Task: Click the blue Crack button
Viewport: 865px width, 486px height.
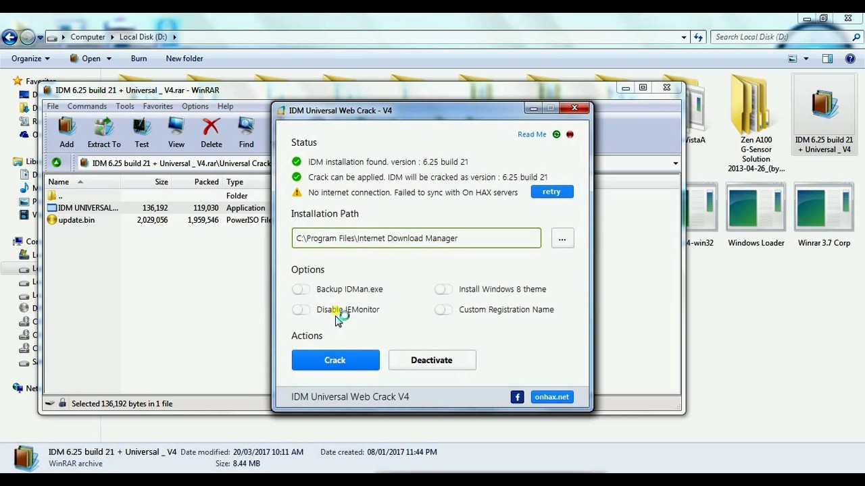Action: 335,360
